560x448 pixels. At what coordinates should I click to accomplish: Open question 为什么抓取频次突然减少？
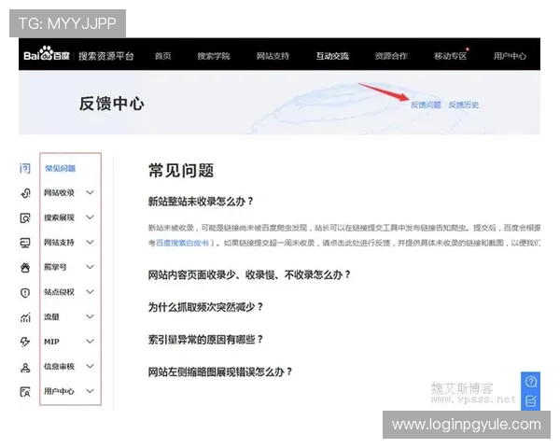click(x=205, y=307)
